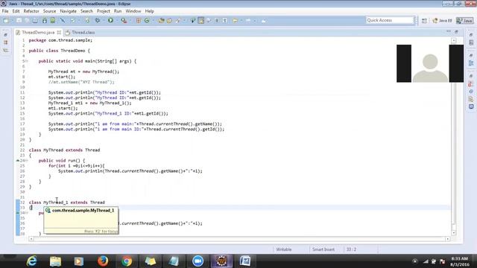The image size is (477, 268).
Task: Click the Open Perspective icon
Action: [x=424, y=21]
